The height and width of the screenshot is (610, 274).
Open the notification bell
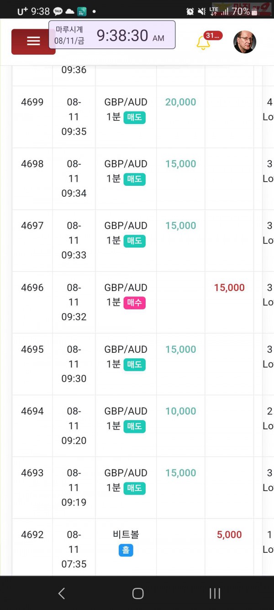pos(203,43)
